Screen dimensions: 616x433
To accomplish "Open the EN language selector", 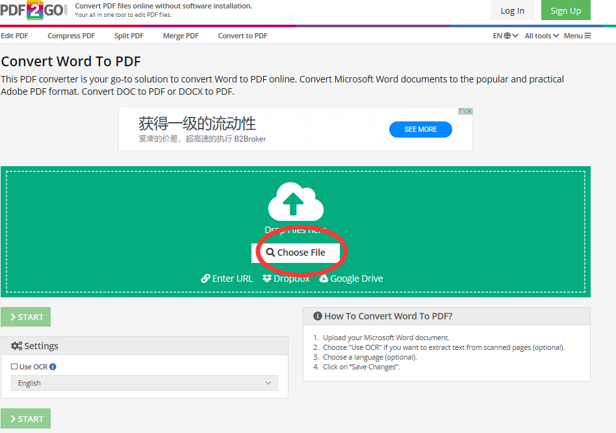I will 506,36.
